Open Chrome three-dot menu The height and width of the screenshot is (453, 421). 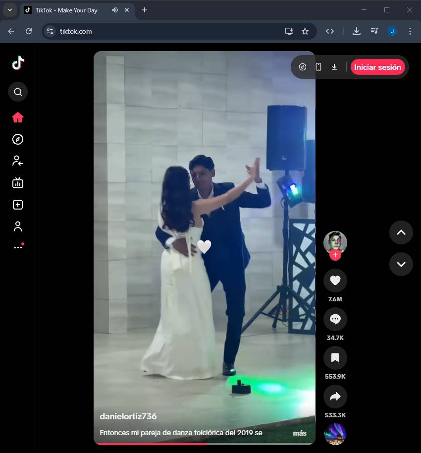point(410,31)
